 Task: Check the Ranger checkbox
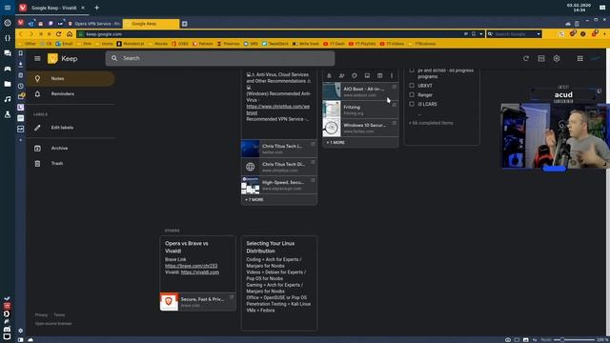412,94
